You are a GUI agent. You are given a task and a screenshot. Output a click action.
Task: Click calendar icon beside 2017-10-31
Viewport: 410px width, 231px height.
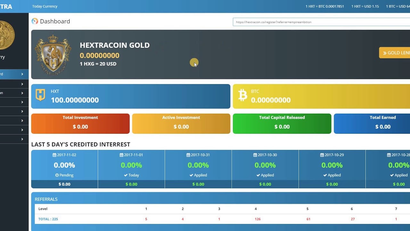pyautogui.click(x=188, y=155)
